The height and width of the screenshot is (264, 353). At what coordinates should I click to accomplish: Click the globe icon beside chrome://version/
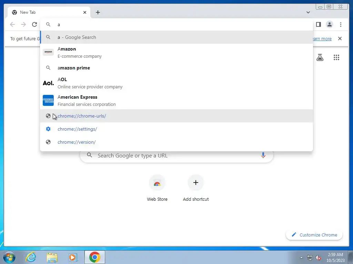click(48, 142)
